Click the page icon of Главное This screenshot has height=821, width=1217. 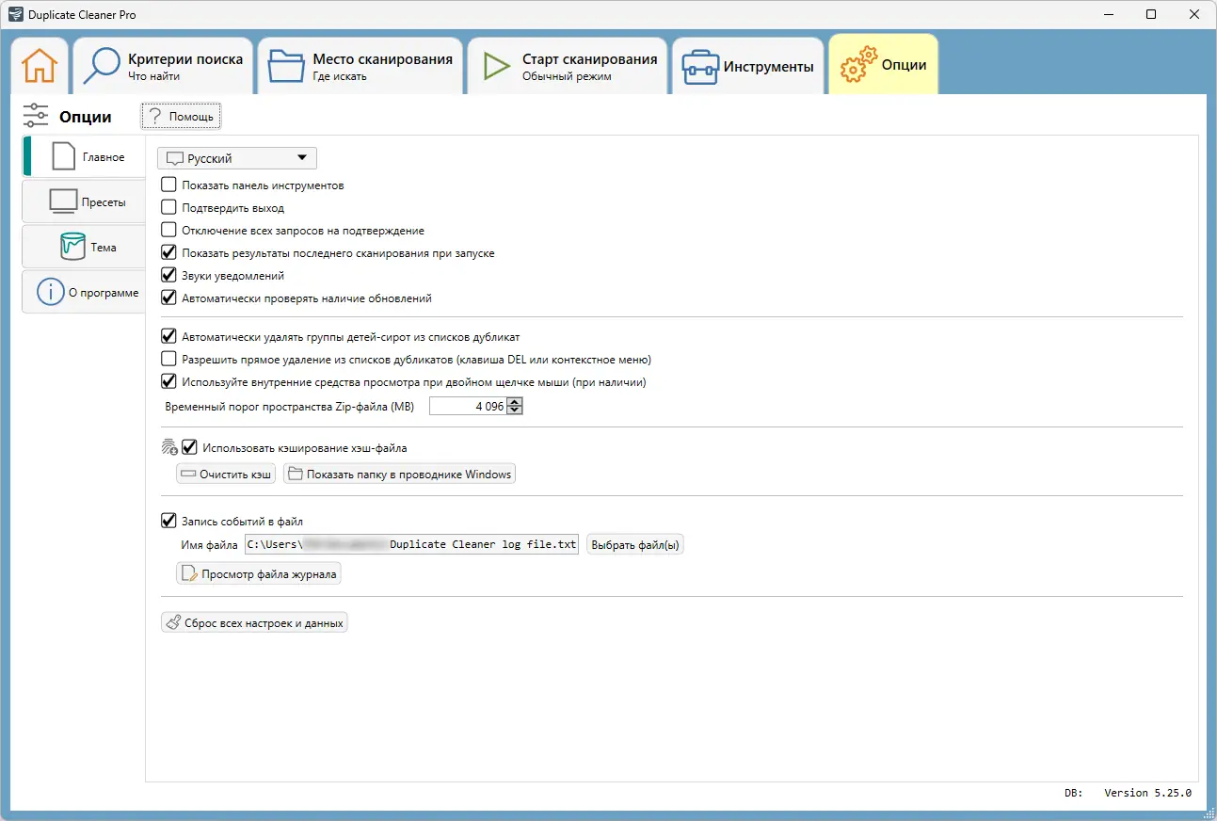[62, 156]
